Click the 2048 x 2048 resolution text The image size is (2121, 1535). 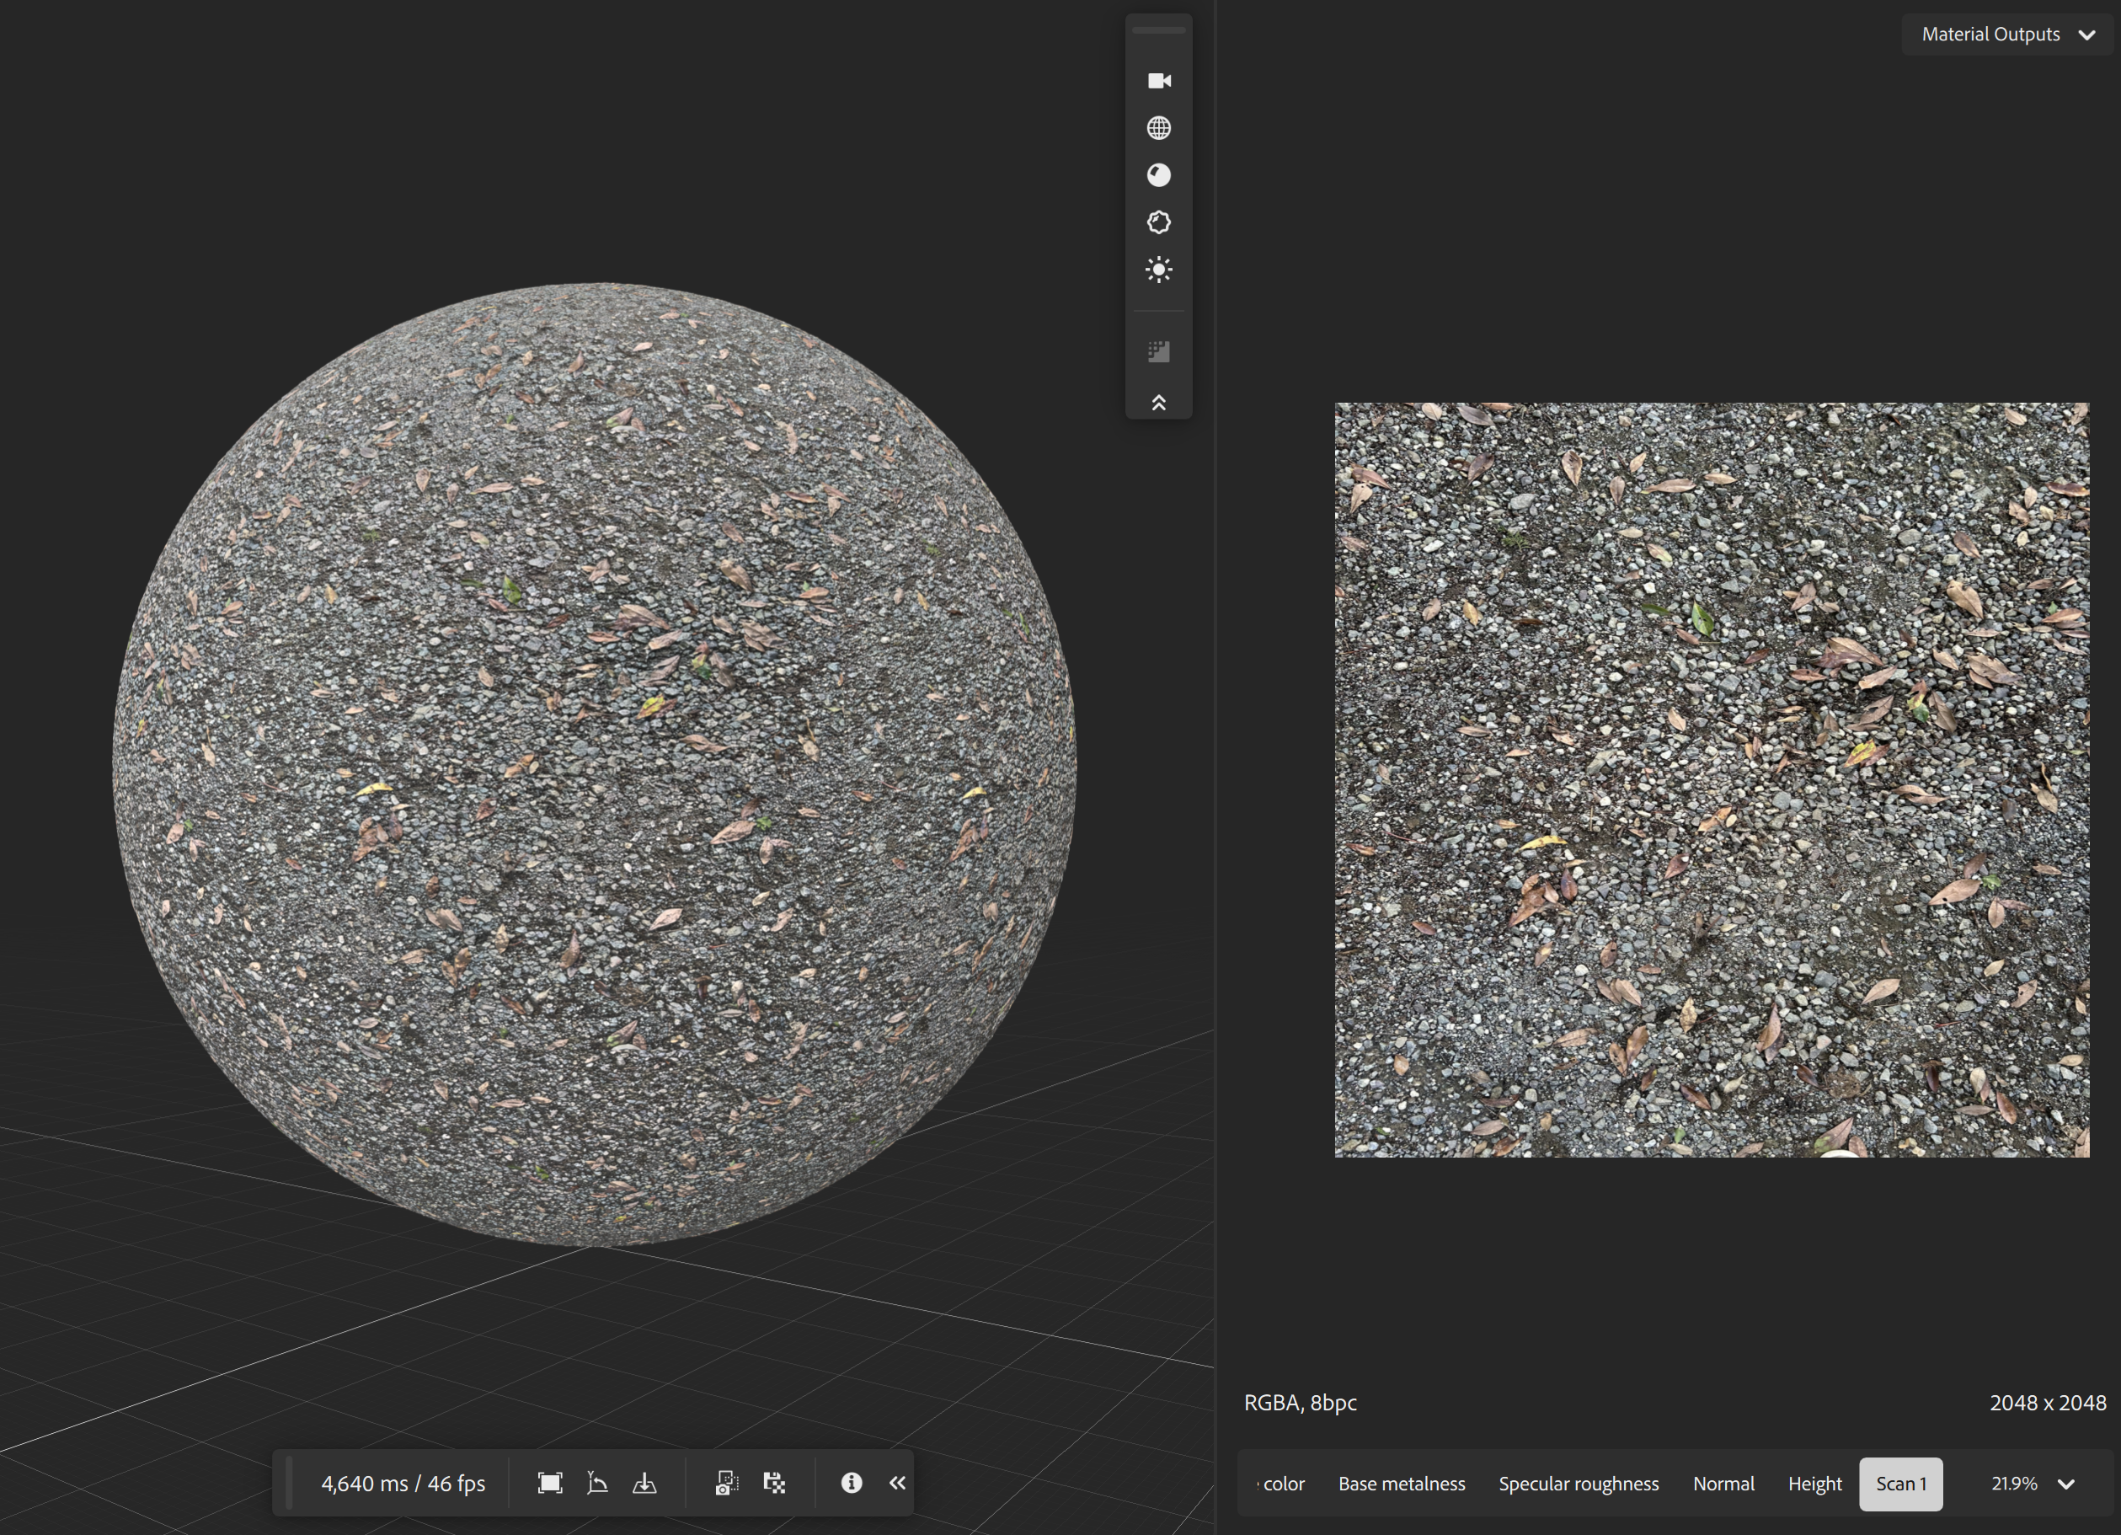point(2047,1402)
